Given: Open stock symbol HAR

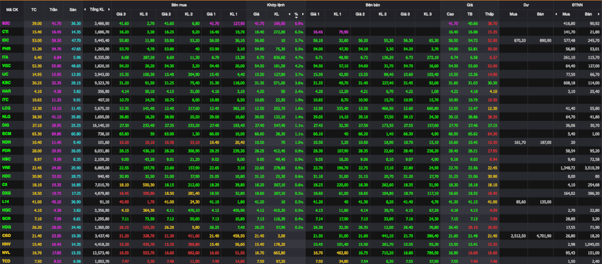Looking at the screenshot, I should (x=6, y=91).
